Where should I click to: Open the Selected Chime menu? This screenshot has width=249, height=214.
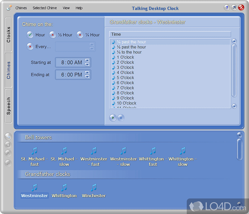point(45,8)
